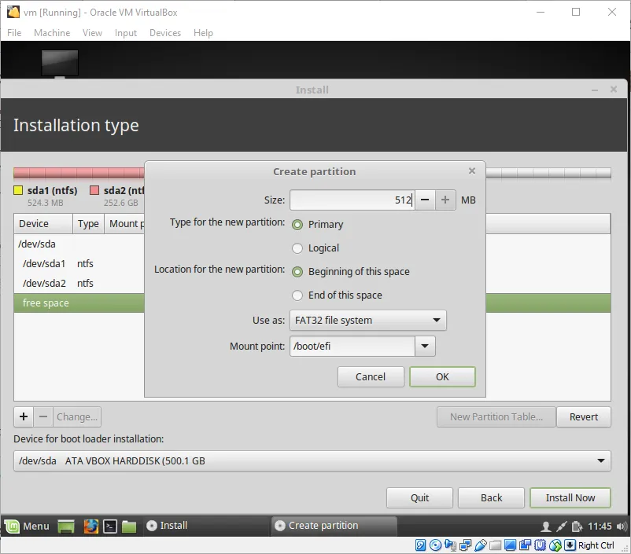Click the Device column header
The height and width of the screenshot is (554, 631).
pos(43,223)
